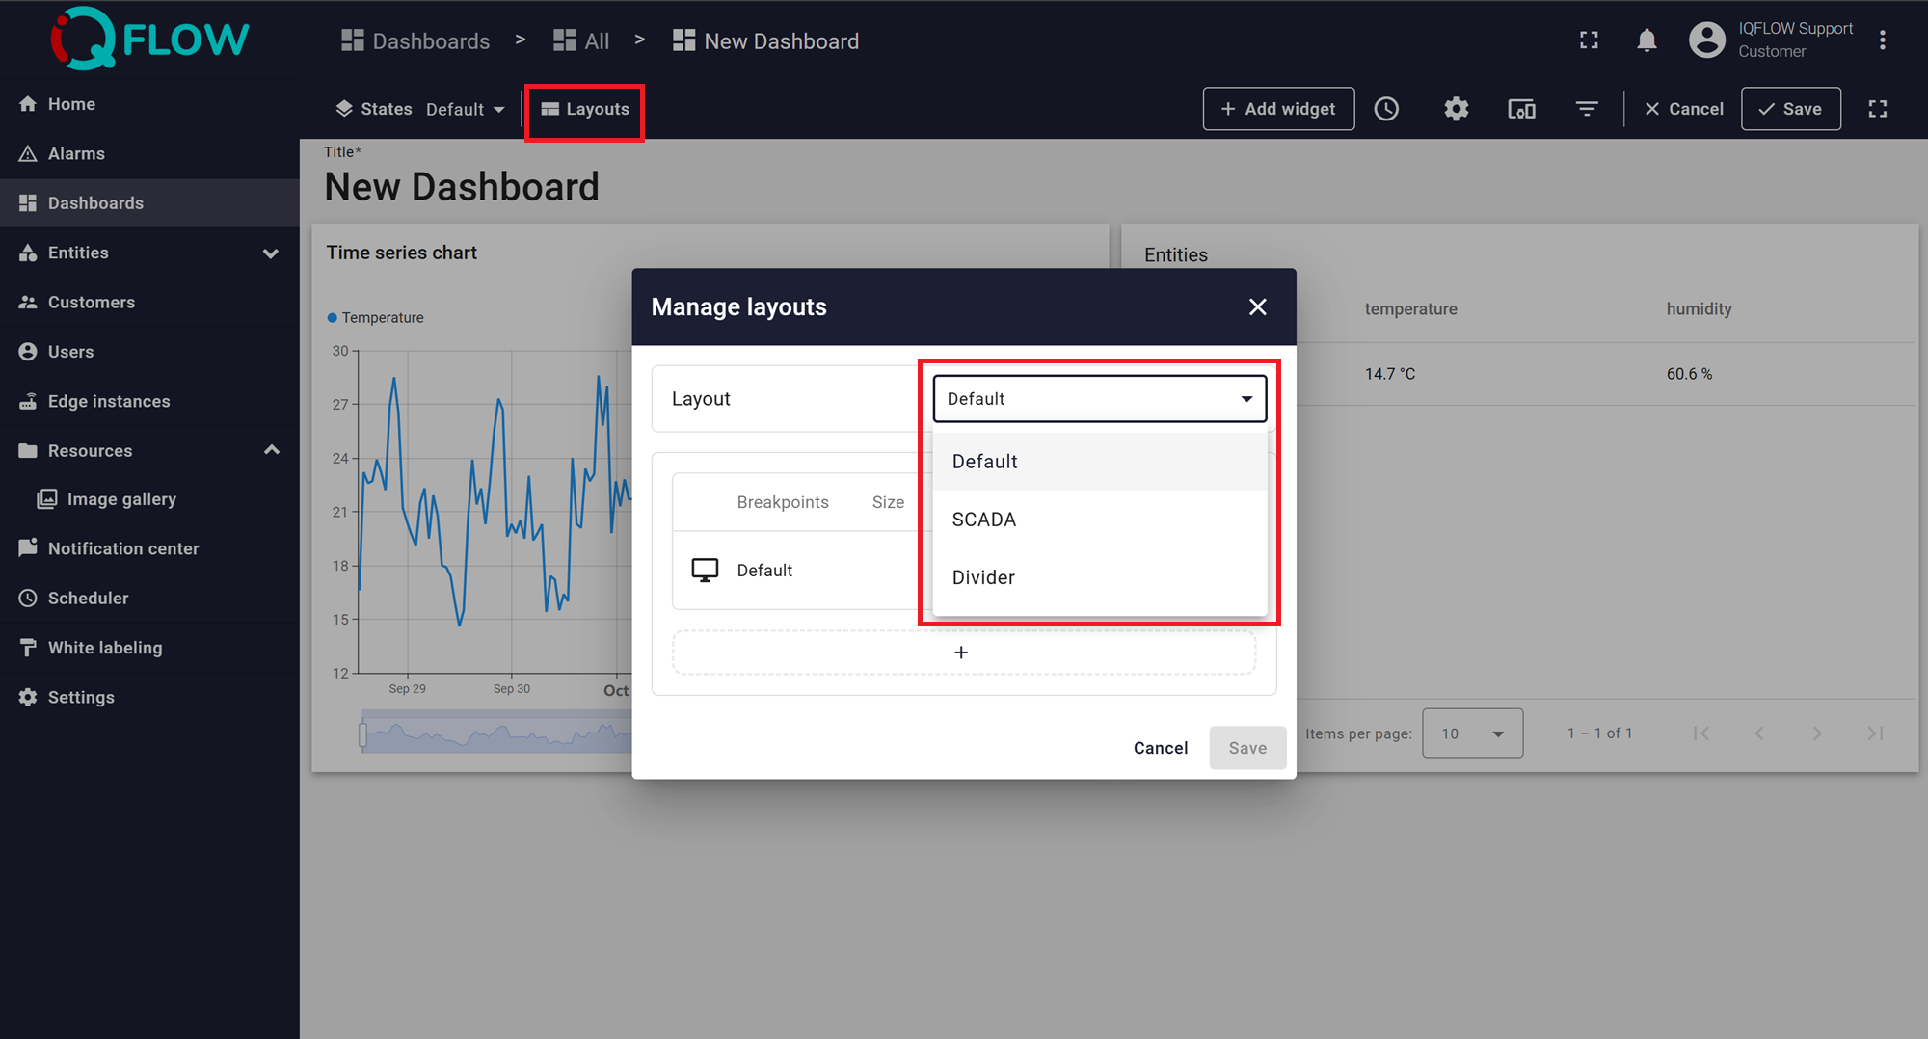Image resolution: width=1928 pixels, height=1039 pixels.
Task: Open dashboard settings gear icon
Action: click(x=1456, y=109)
